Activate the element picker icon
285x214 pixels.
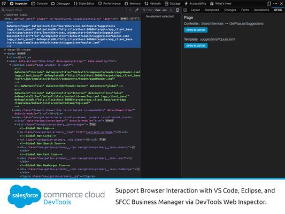(x=3, y=3)
